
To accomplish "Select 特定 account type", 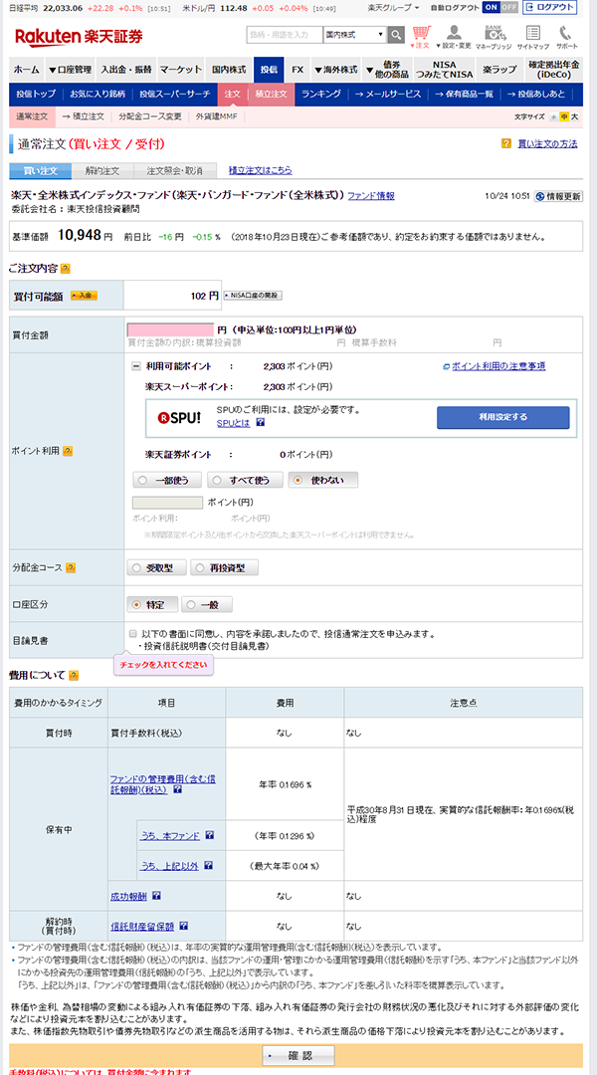I will point(153,605).
